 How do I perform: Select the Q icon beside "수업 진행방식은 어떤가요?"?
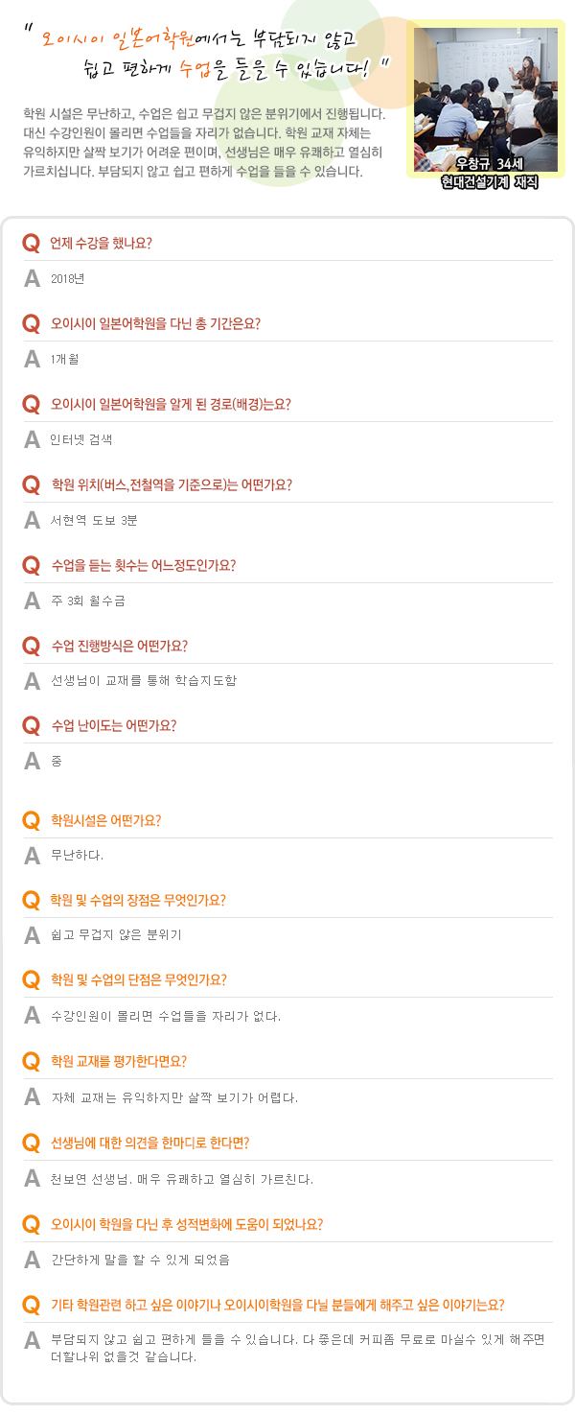[32, 645]
